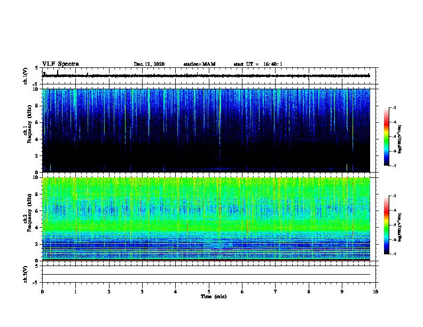Click the ch.2 green spectrogram panel
The height and width of the screenshot is (327, 423).
pos(206,219)
